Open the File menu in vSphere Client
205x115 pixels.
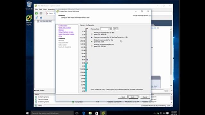point(36,9)
